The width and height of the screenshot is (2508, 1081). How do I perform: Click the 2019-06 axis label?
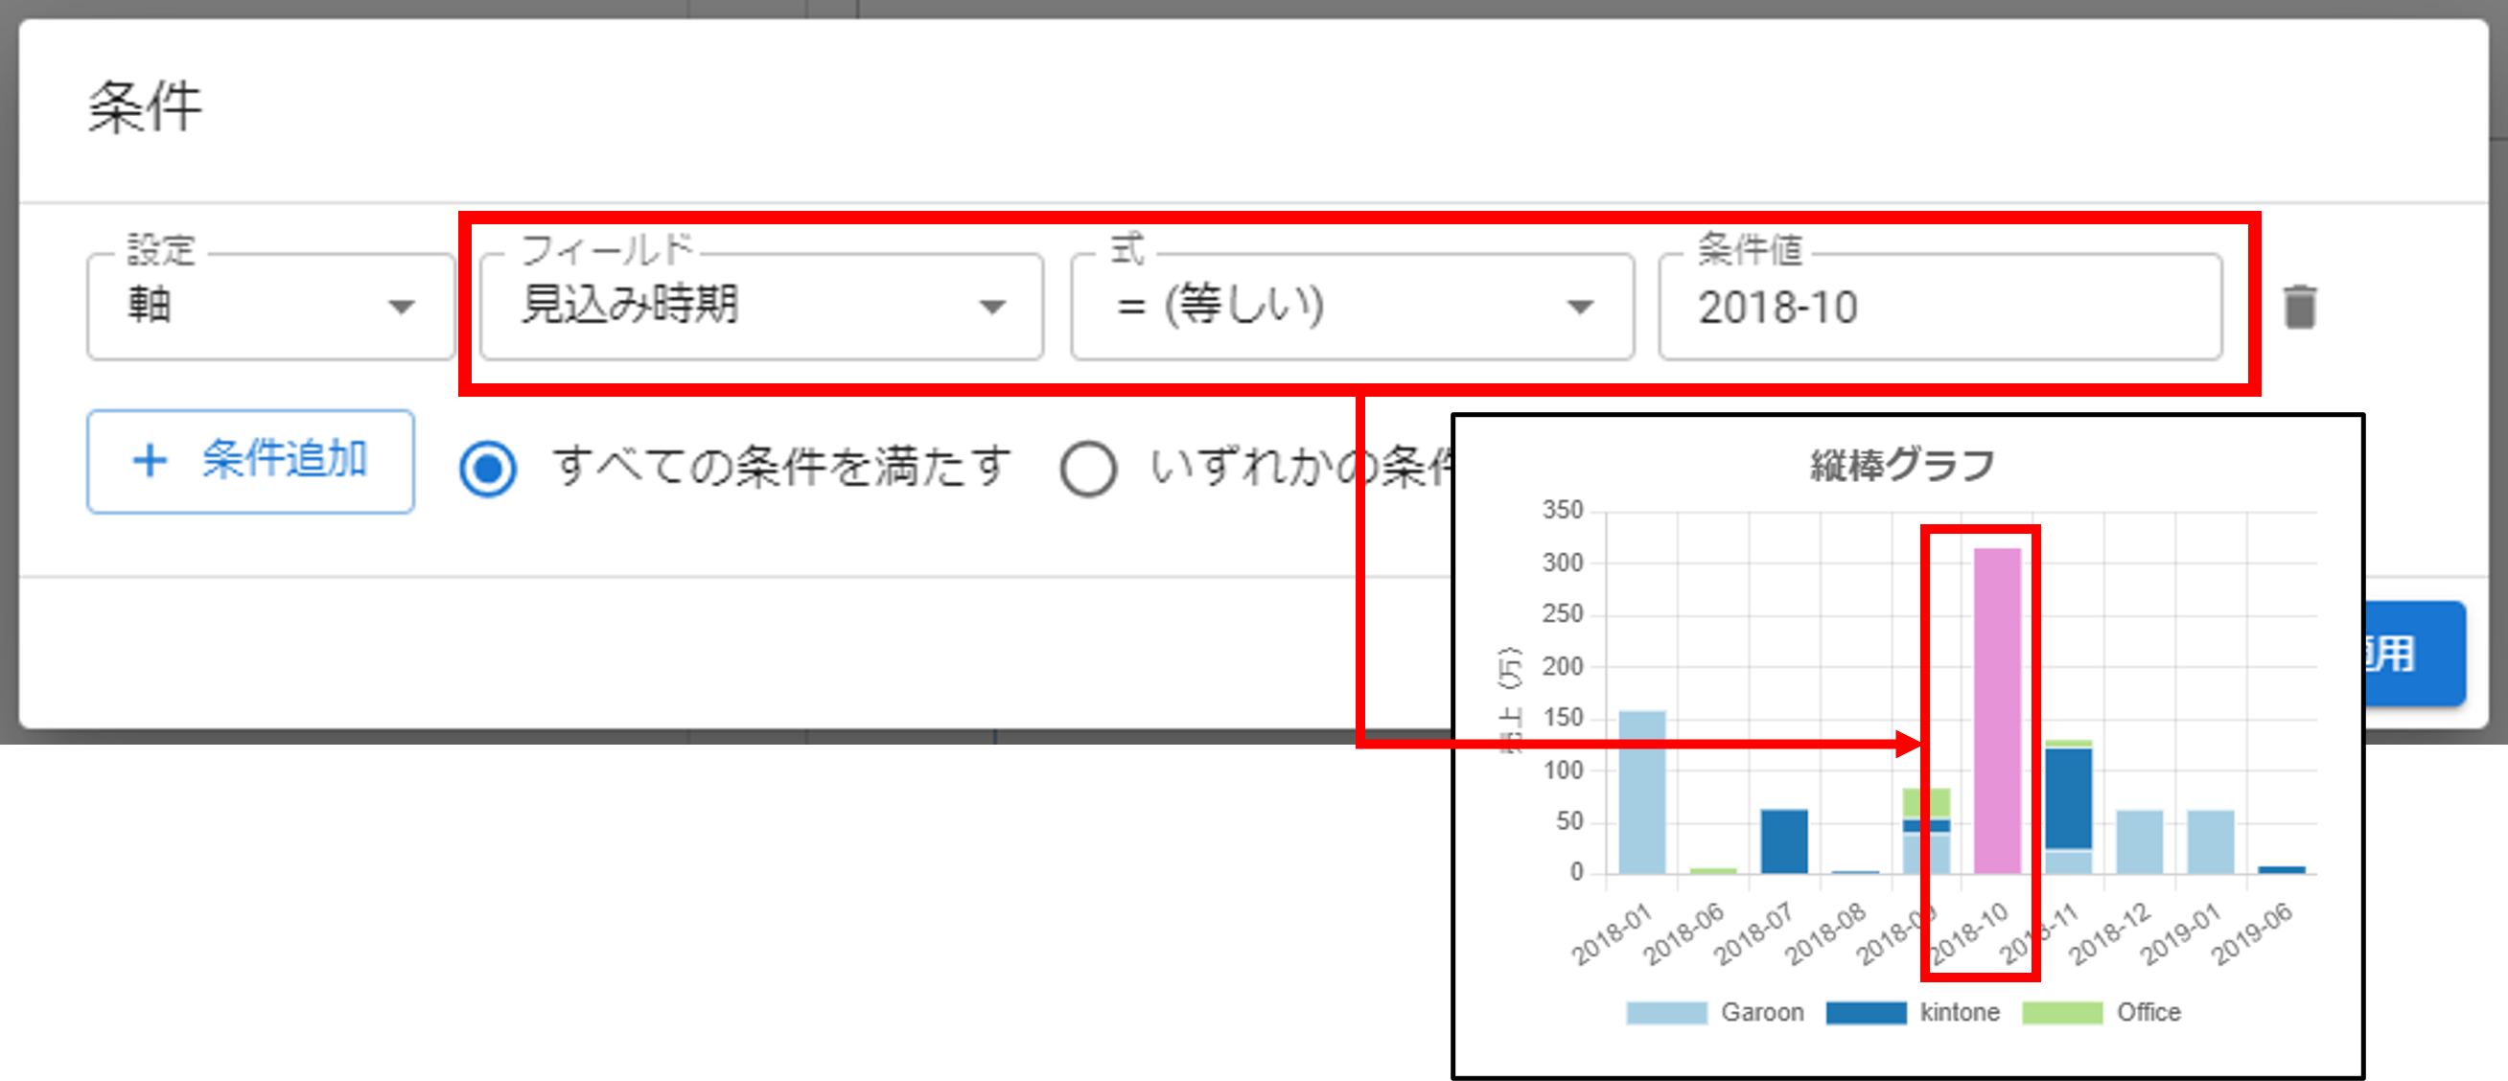pyautogui.click(x=2251, y=934)
